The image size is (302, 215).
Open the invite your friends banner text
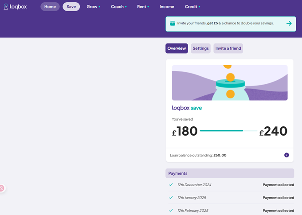tap(225, 23)
